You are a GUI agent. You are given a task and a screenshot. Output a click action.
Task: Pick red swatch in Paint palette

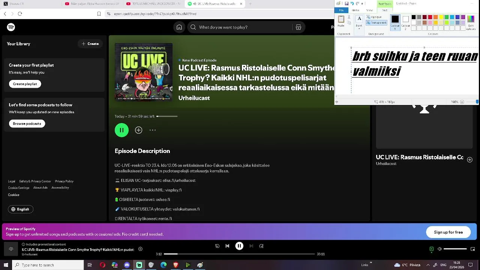tap(430, 17)
